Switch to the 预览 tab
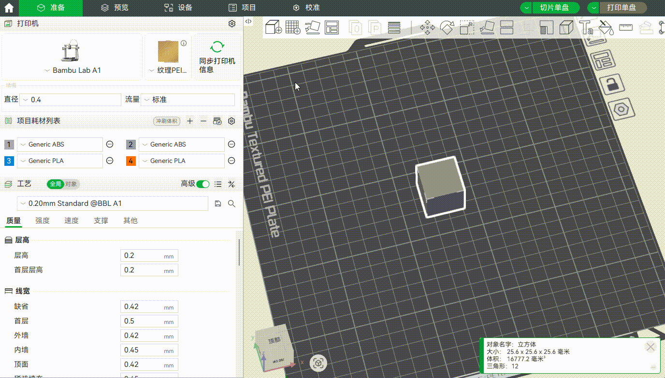The image size is (665, 378). [115, 8]
